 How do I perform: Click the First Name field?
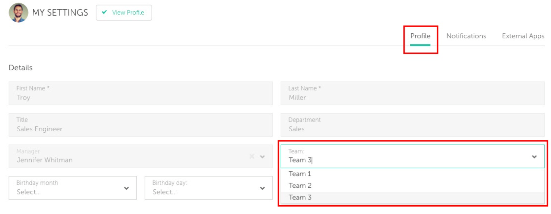click(141, 93)
